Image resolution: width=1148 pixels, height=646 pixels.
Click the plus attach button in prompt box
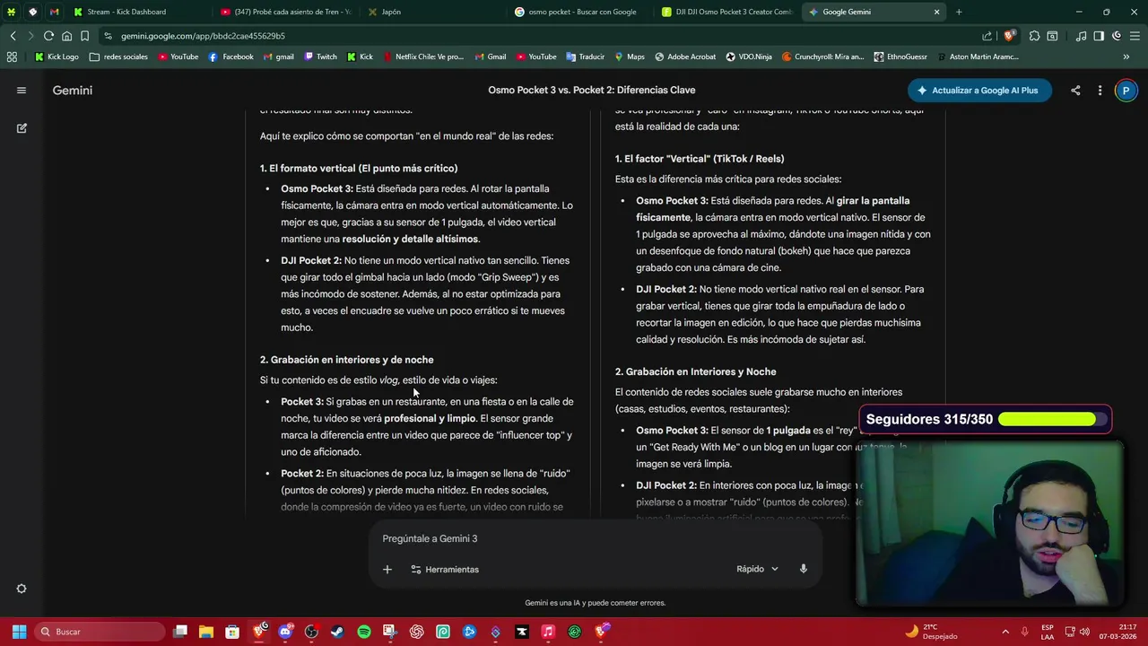coord(387,569)
